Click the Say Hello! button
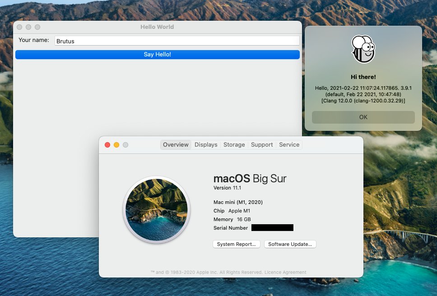The height and width of the screenshot is (296, 437). pos(158,55)
